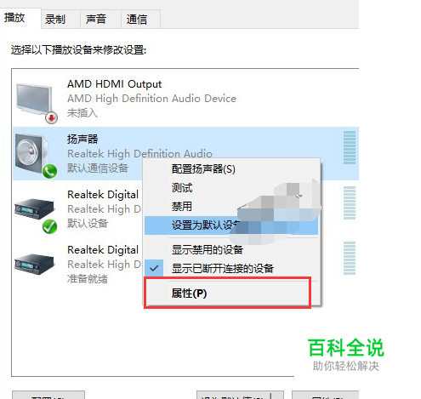The image size is (421, 399).
Task: Click the red unplugged arrow badge
Action: 52,117
